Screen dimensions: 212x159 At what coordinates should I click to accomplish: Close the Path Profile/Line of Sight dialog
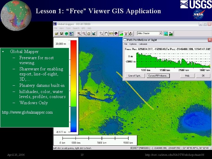[x=210, y=40]
